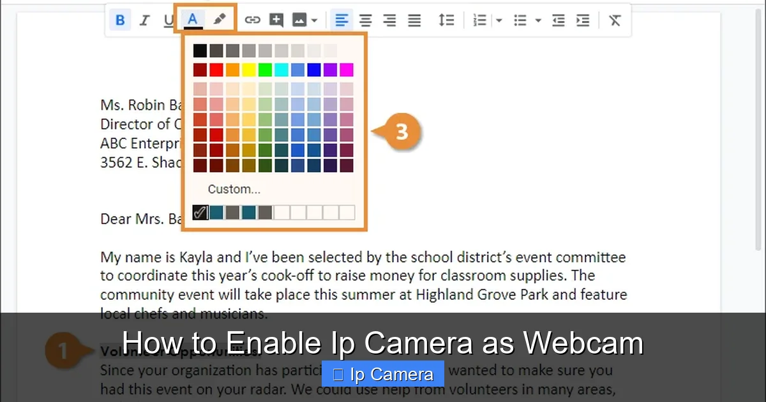Select the check-marked black custom color swatch

pyautogui.click(x=200, y=212)
